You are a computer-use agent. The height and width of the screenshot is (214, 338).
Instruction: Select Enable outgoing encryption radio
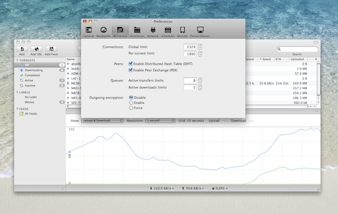click(x=131, y=103)
